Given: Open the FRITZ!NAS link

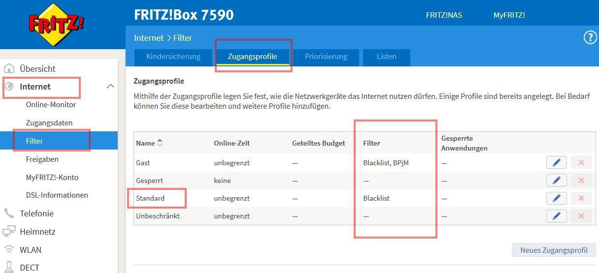Looking at the screenshot, I should point(444,15).
